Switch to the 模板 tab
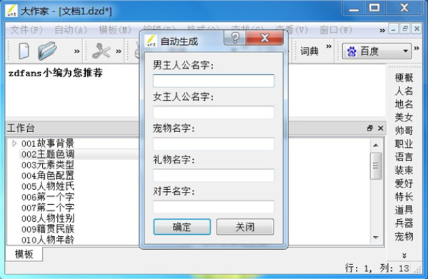 [x=23, y=254]
